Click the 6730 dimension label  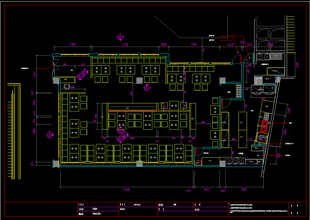pos(125,44)
